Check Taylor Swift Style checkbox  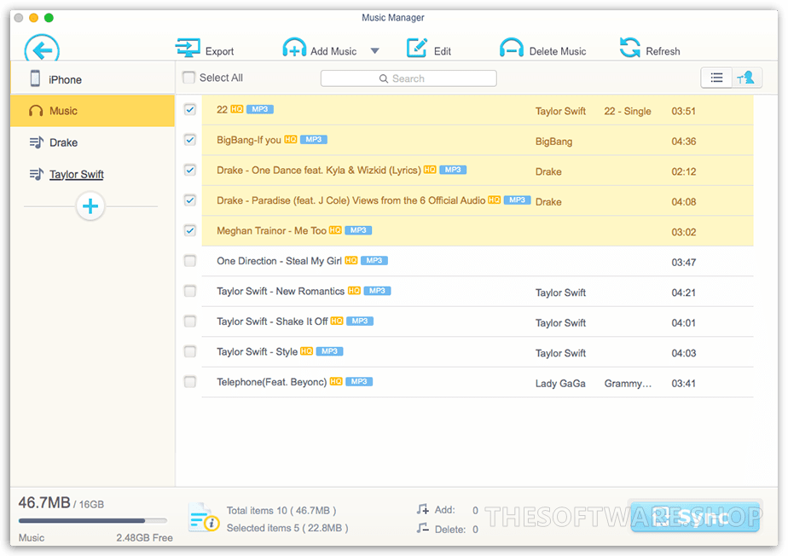190,351
